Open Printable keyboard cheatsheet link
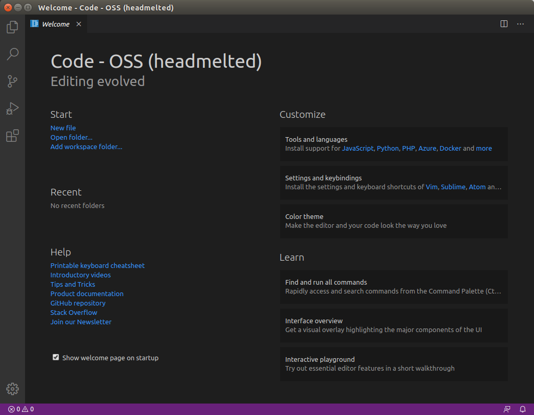 click(x=98, y=265)
